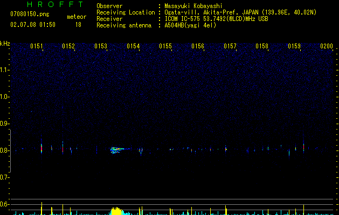Click the 0155 time marker
This screenshot has height=215, width=339.
(x=165, y=46)
